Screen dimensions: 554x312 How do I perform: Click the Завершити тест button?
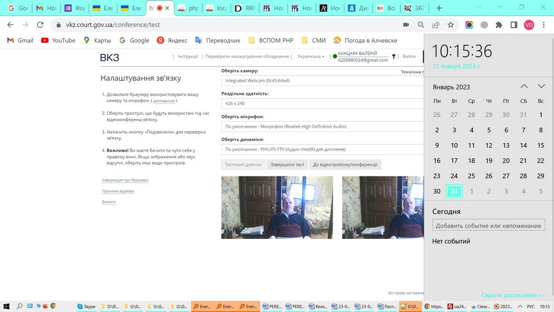[287, 164]
